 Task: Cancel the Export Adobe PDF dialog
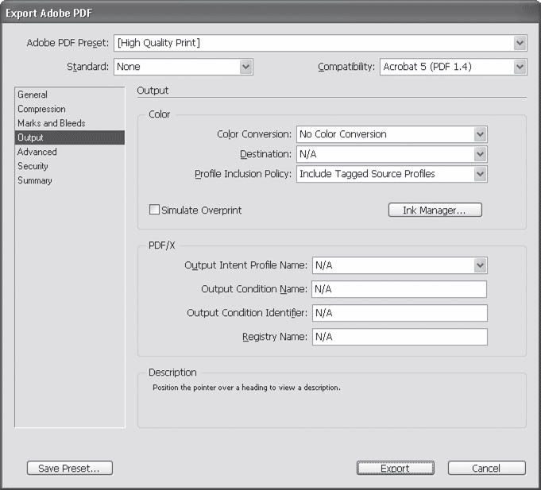coord(486,469)
